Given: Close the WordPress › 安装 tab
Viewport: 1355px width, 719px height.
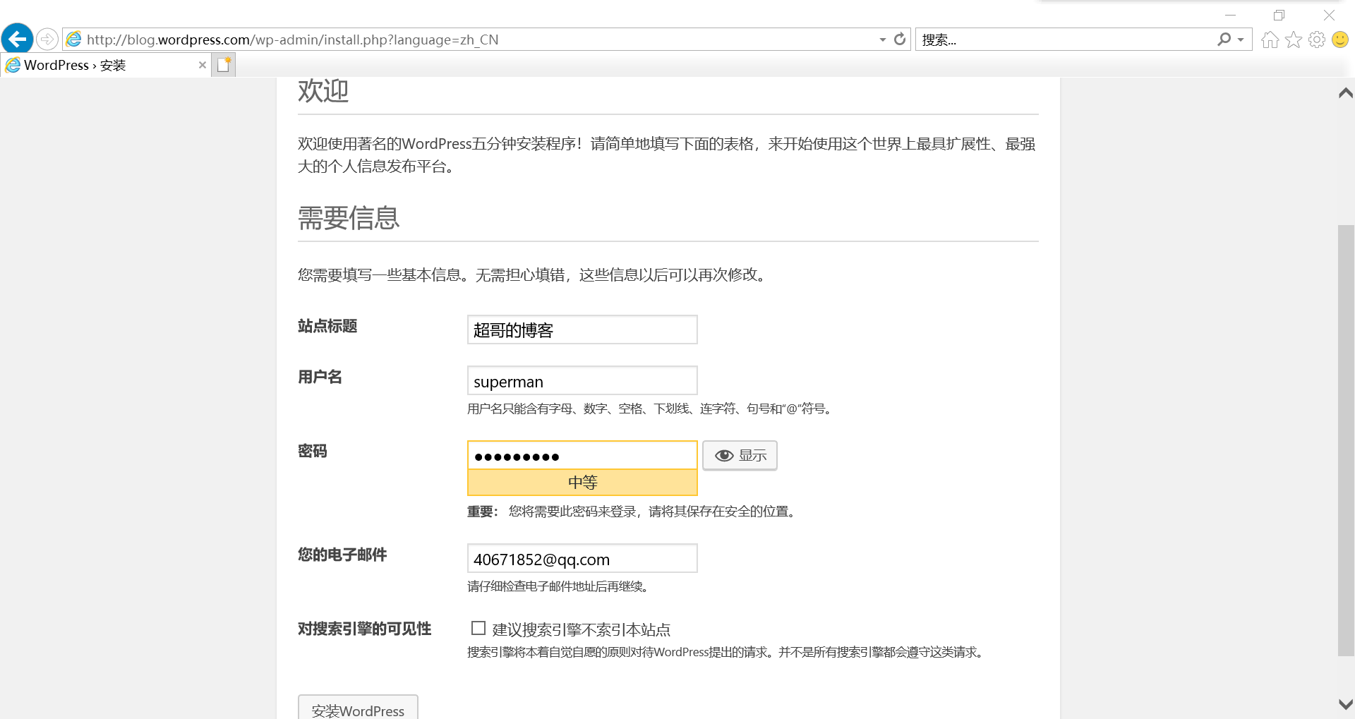Looking at the screenshot, I should tap(203, 65).
